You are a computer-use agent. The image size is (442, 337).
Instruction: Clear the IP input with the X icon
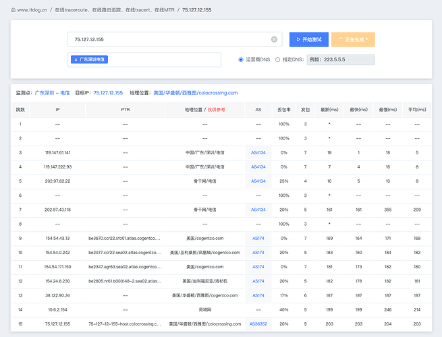click(274, 39)
